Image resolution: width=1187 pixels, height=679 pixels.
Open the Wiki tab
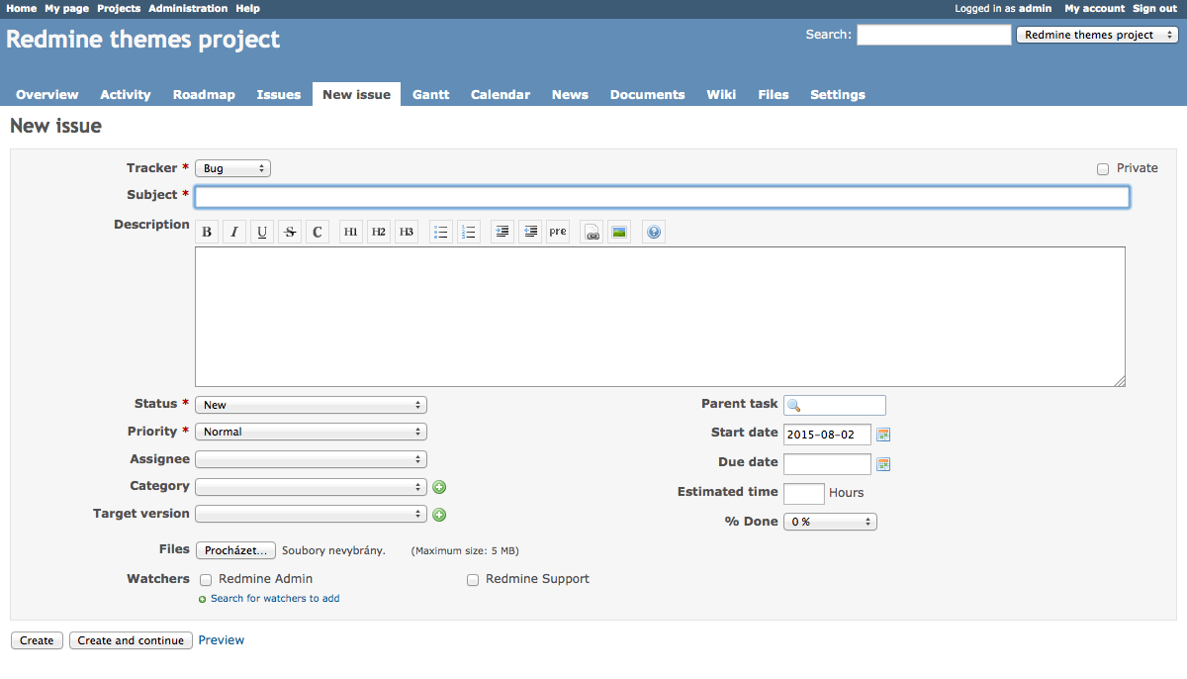pos(721,95)
